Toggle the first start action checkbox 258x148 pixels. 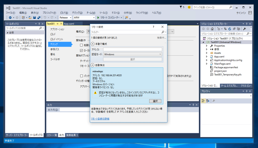click(x=81, y=45)
